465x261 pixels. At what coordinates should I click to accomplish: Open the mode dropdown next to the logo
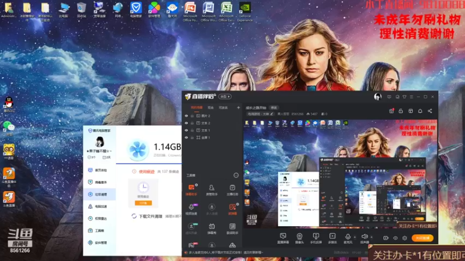tap(225, 96)
